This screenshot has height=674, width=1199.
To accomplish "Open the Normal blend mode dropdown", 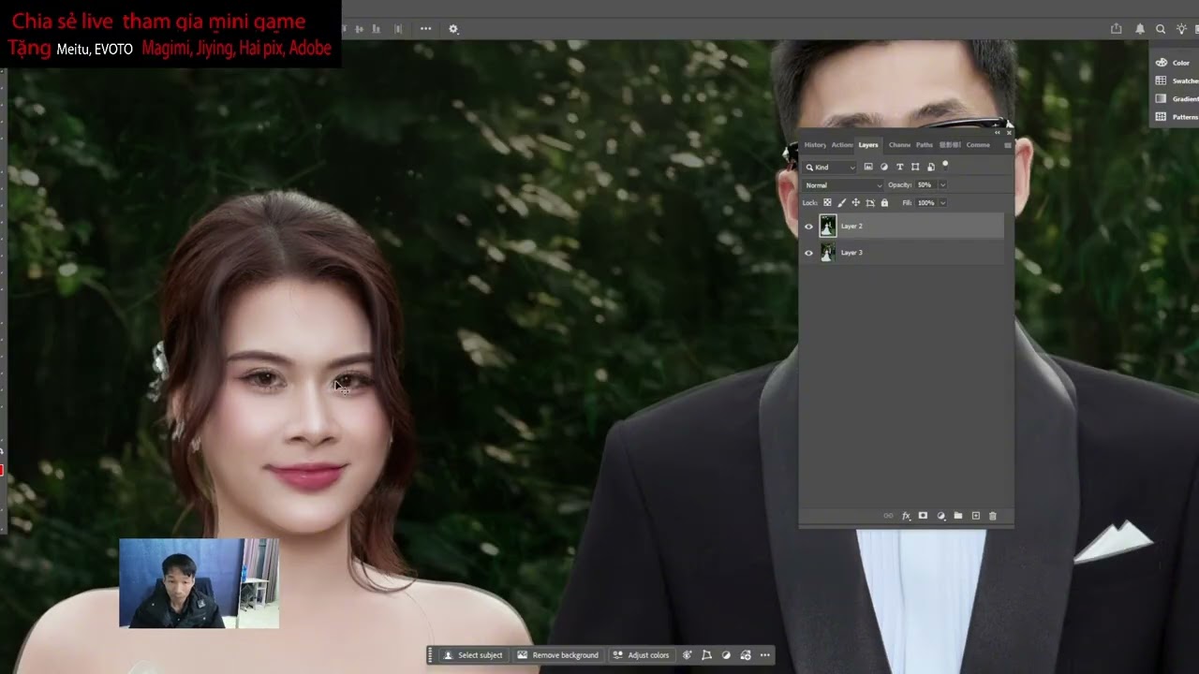I will (843, 185).
